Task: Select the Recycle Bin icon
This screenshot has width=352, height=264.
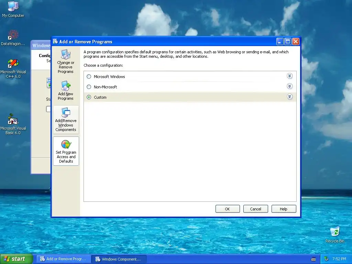Action: pos(335,235)
